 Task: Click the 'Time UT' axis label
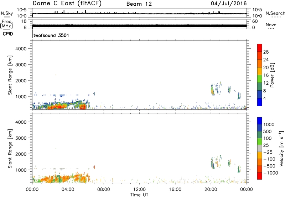tap(139, 195)
